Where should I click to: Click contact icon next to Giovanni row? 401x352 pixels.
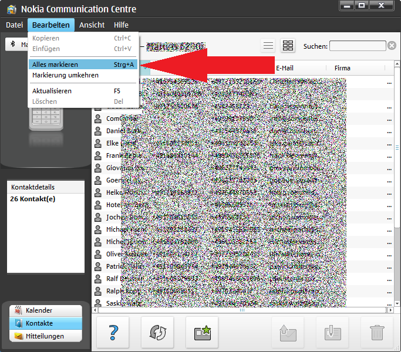(x=97, y=168)
